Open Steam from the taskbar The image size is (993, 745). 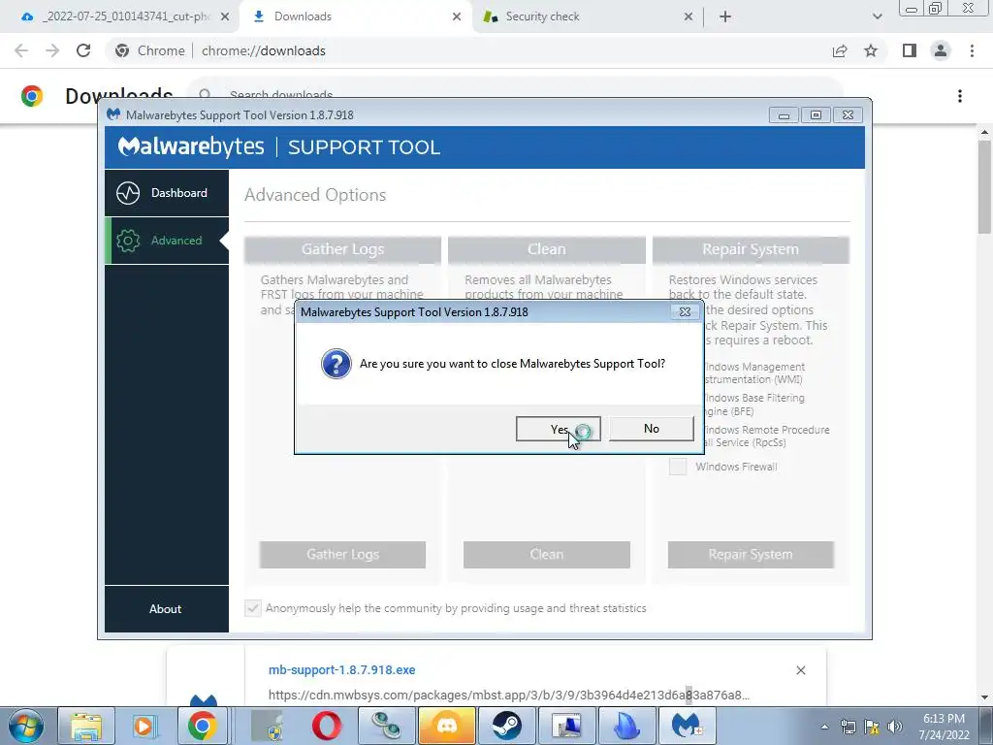pos(506,726)
